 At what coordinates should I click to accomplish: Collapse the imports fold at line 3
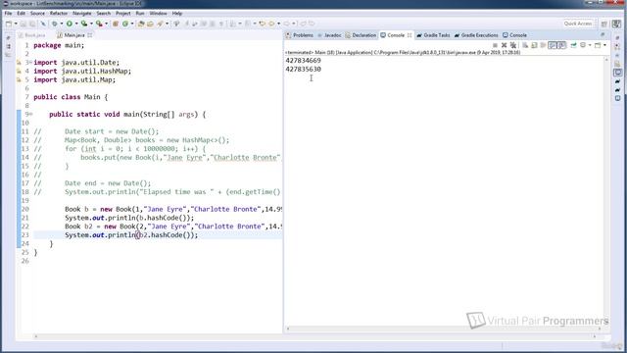pyautogui.click(x=31, y=63)
